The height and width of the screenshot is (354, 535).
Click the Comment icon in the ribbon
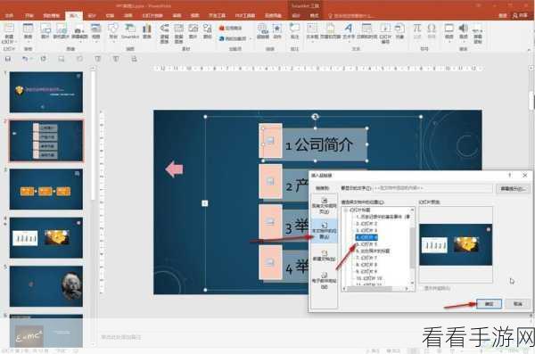pyautogui.click(x=294, y=29)
